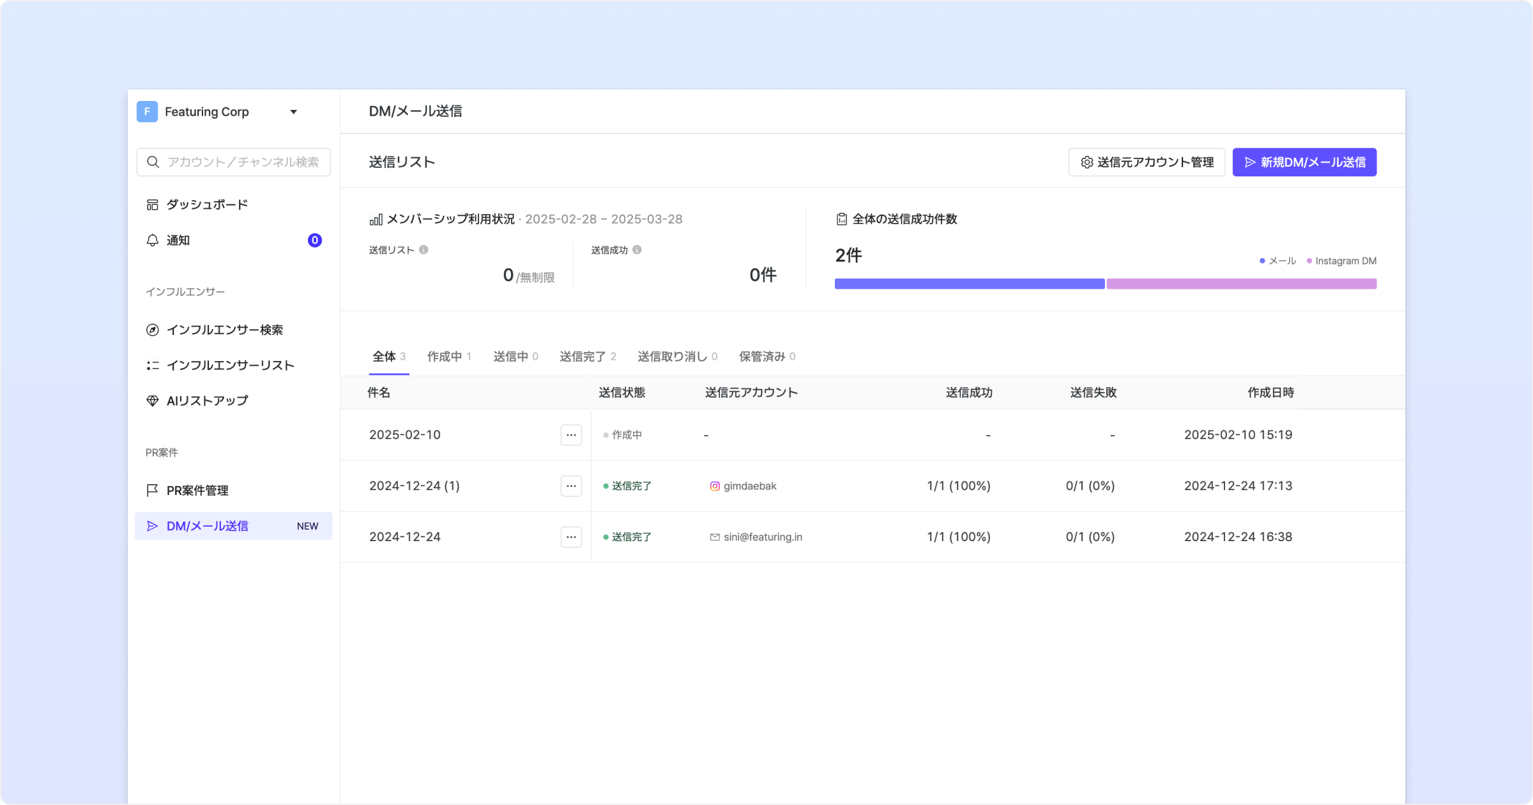Select the 保管済み tab
1533x805 pixels.
coord(766,356)
